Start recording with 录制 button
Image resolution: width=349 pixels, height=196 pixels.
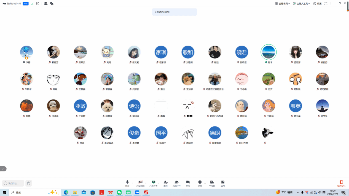coord(200,183)
